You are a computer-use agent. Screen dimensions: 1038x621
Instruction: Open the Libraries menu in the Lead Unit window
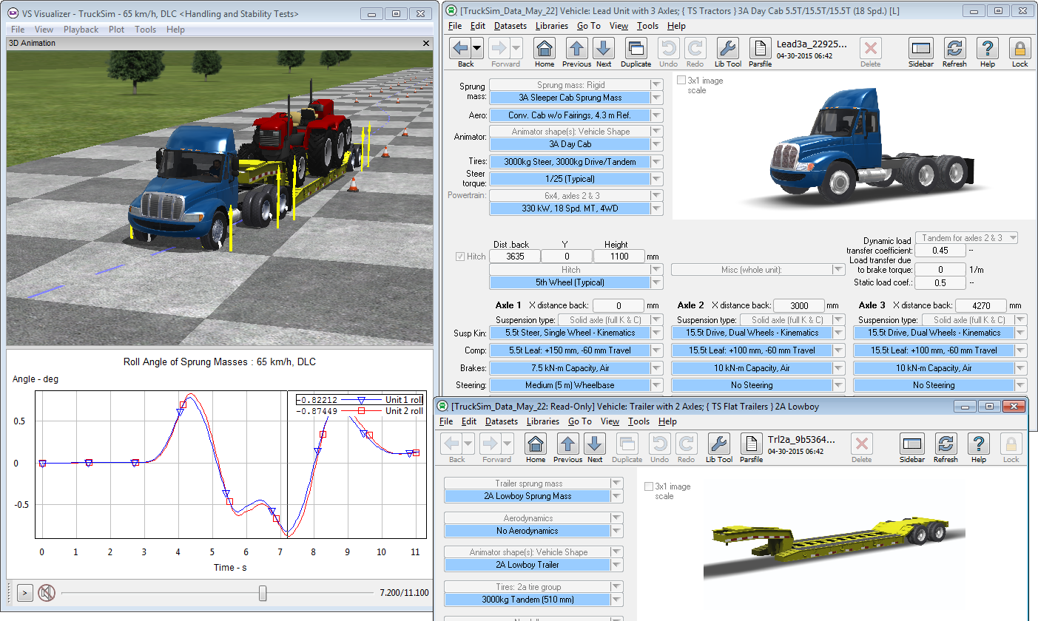coord(551,26)
